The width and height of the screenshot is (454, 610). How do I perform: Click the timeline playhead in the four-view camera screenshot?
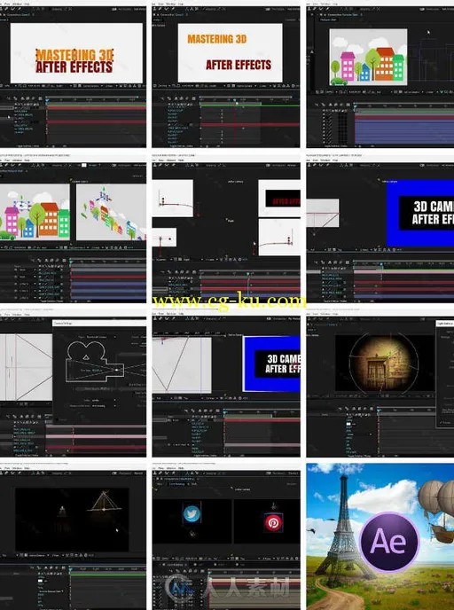(x=247, y=274)
